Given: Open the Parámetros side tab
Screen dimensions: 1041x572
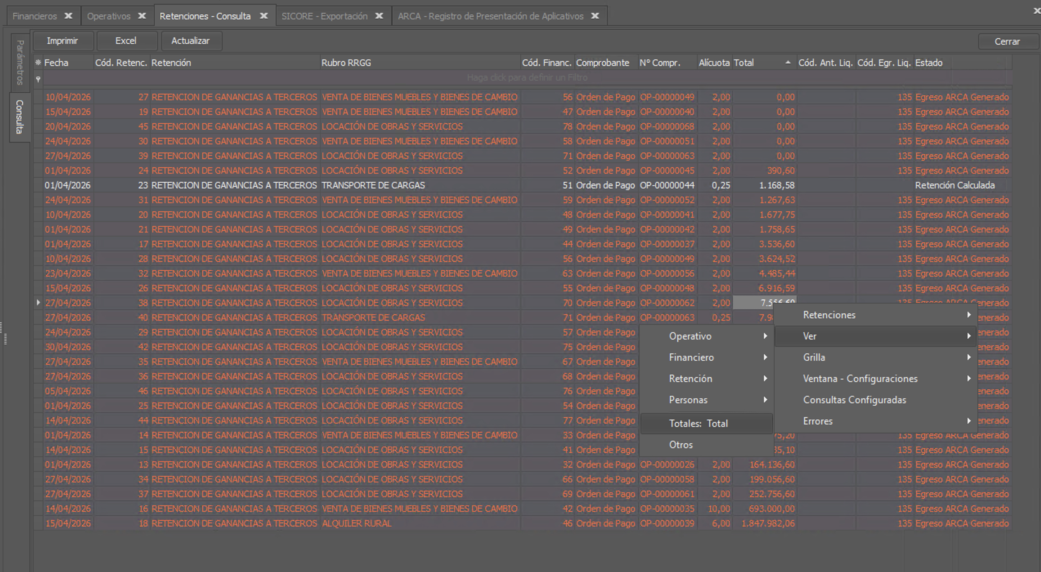Looking at the screenshot, I should tap(20, 63).
